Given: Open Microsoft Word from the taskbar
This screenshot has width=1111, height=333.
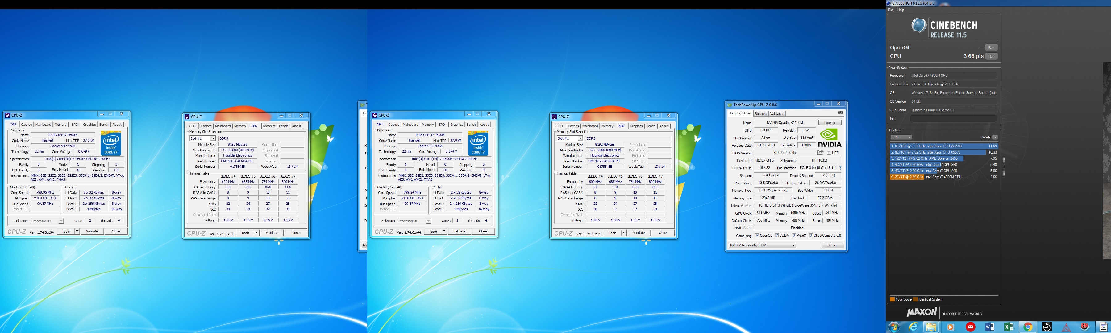Looking at the screenshot, I should click(990, 327).
